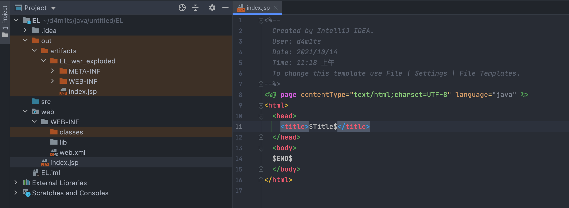Screen dimensions: 569x208
Task: Select the classes folder row
Action: pyautogui.click(x=121, y=132)
